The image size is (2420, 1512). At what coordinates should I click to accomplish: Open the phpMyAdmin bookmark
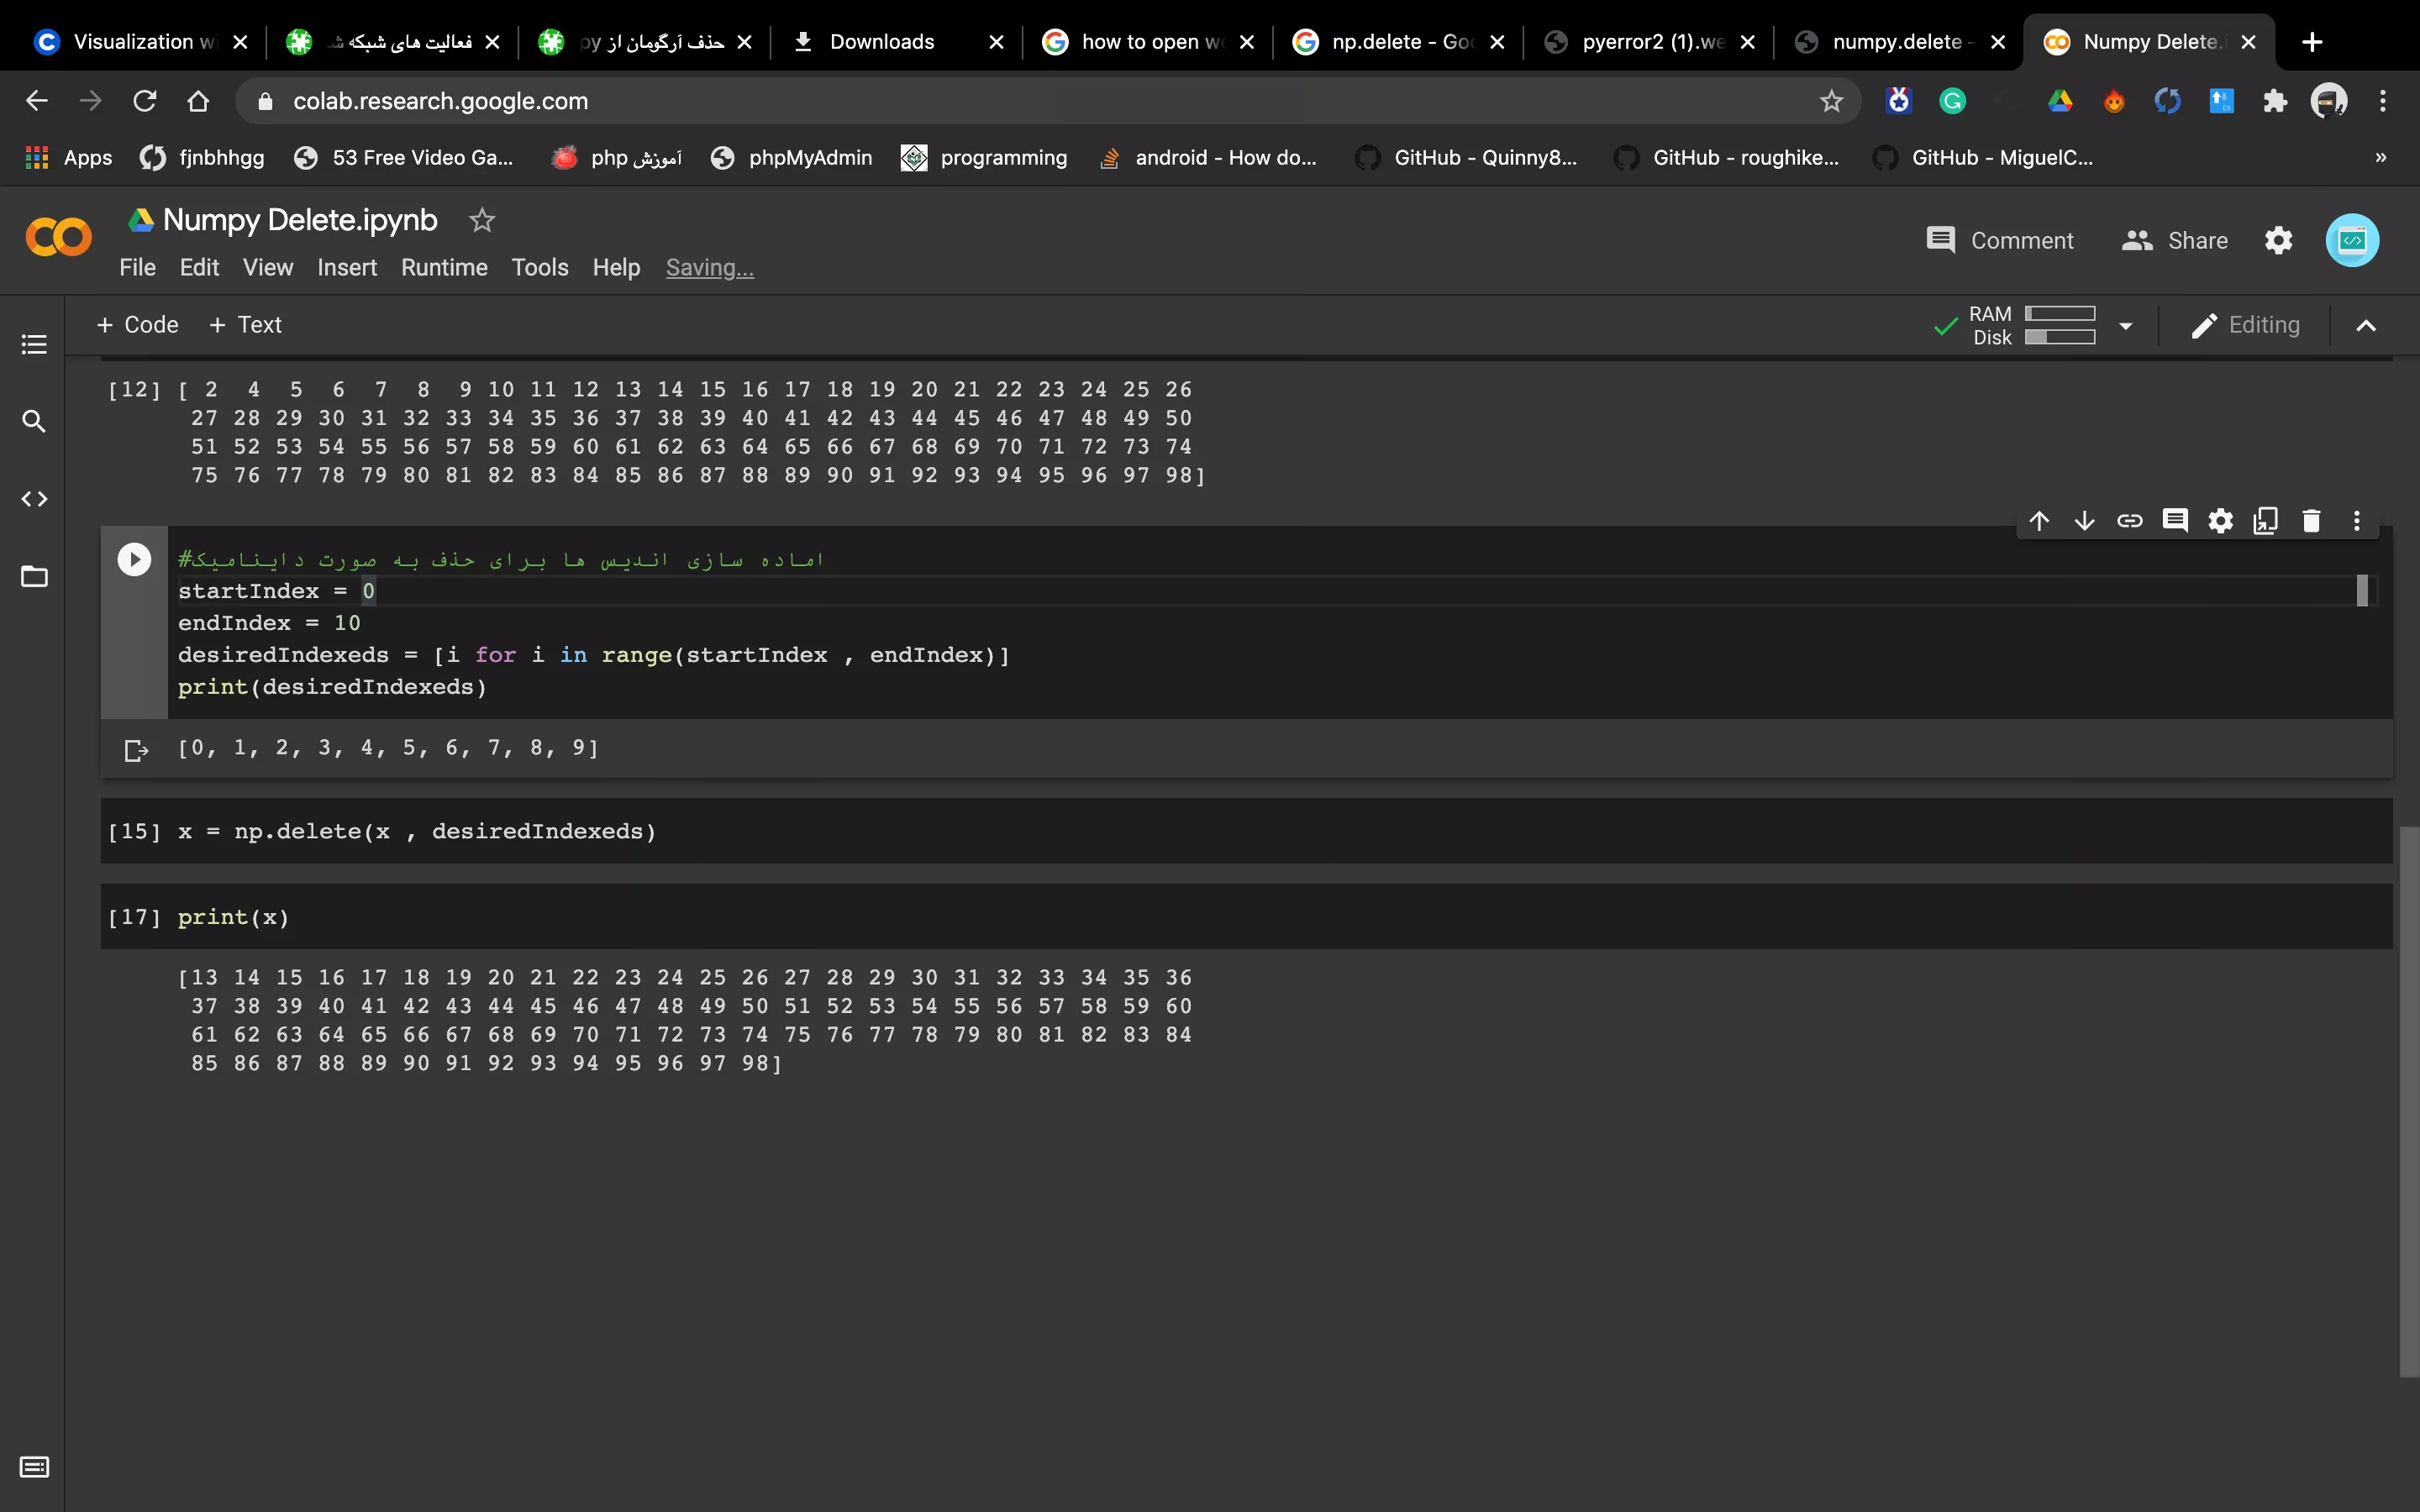pyautogui.click(x=791, y=158)
